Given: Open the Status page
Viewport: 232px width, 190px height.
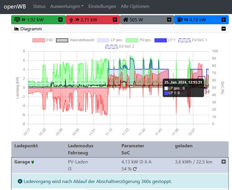Looking at the screenshot, I should (x=39, y=6).
